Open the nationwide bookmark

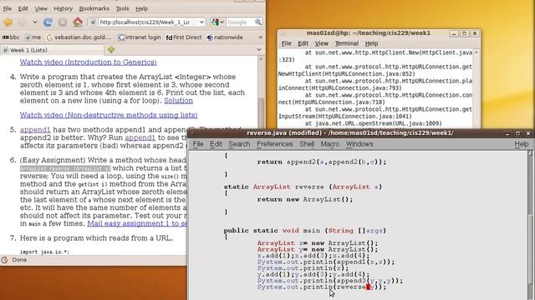click(x=225, y=37)
